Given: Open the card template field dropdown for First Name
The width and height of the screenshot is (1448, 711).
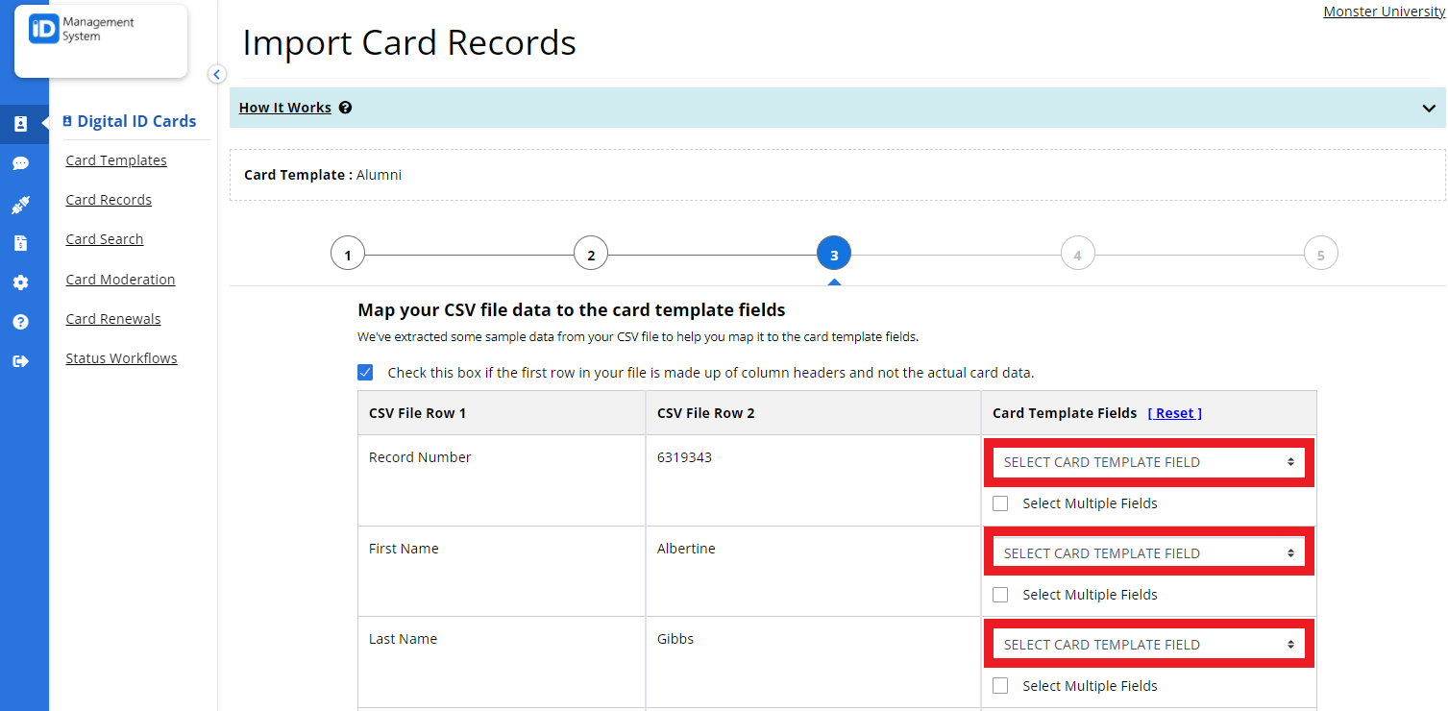Looking at the screenshot, I should tap(1147, 552).
